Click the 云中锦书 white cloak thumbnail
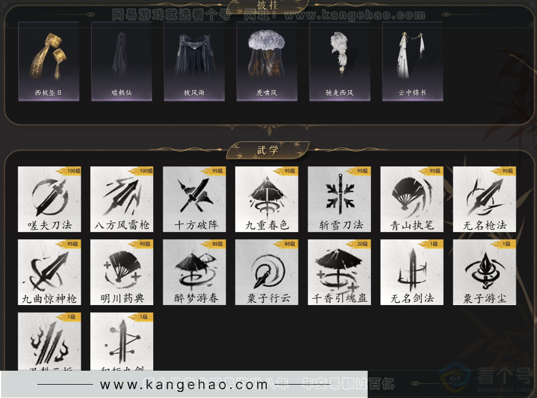 click(412, 61)
